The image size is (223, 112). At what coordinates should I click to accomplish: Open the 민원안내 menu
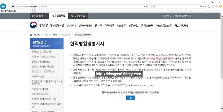[72, 26]
